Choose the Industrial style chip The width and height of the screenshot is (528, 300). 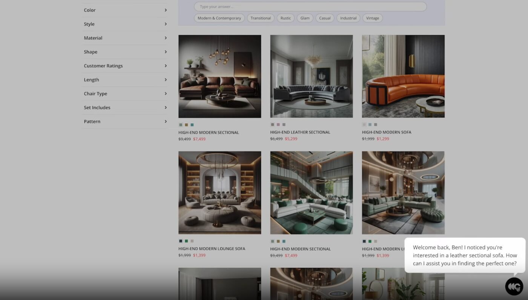point(348,18)
